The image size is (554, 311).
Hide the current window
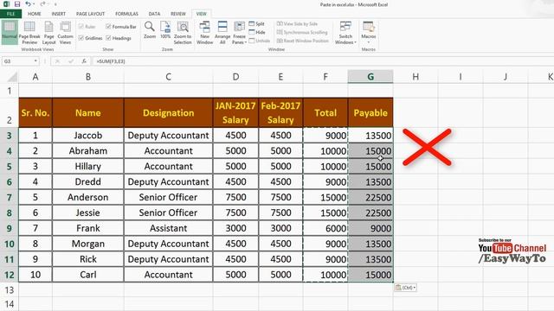pos(257,32)
